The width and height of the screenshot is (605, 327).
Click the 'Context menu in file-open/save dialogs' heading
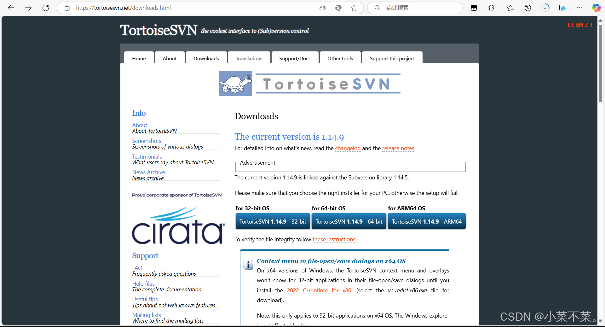331,261
